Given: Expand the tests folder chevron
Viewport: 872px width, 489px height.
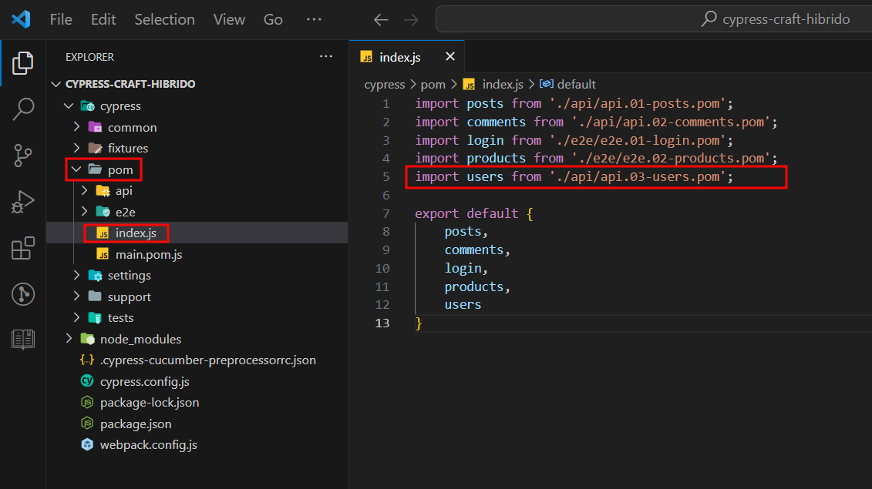Looking at the screenshot, I should 77,317.
